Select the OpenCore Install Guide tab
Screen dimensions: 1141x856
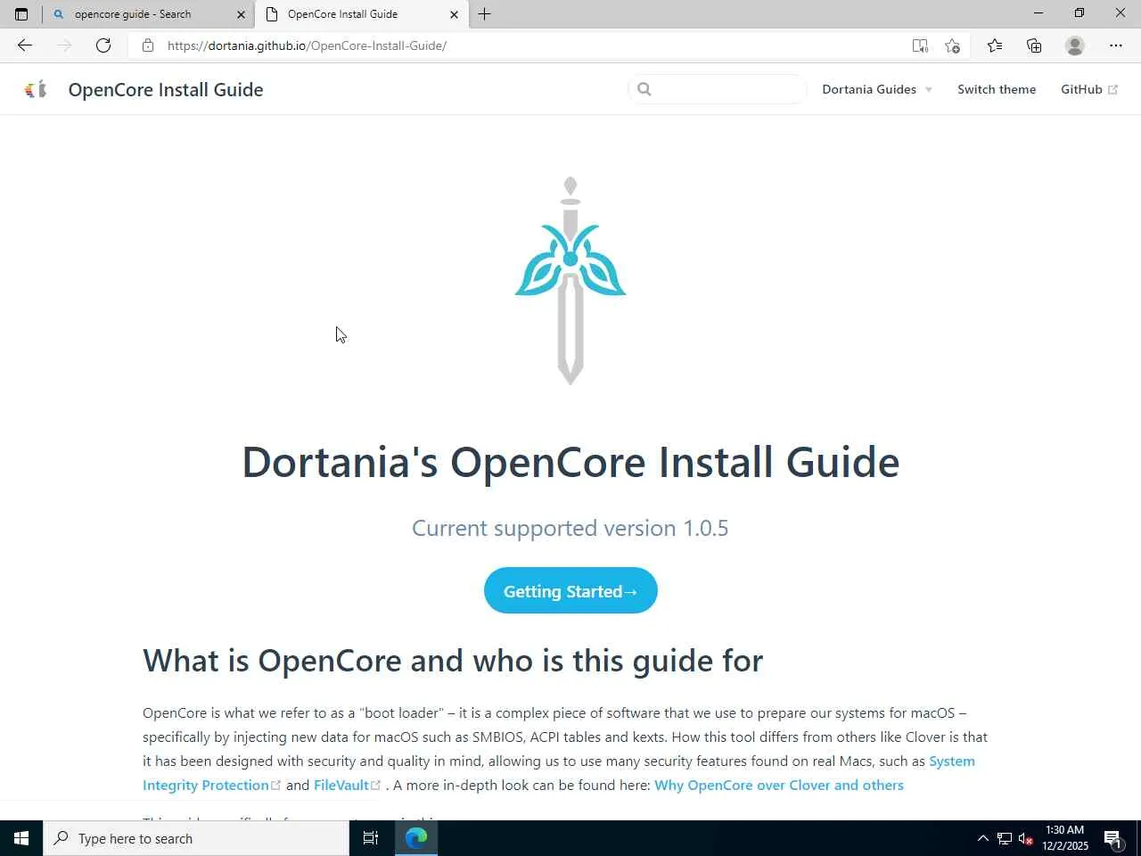coord(361,14)
